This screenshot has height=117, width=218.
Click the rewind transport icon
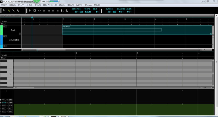pos(49,11)
